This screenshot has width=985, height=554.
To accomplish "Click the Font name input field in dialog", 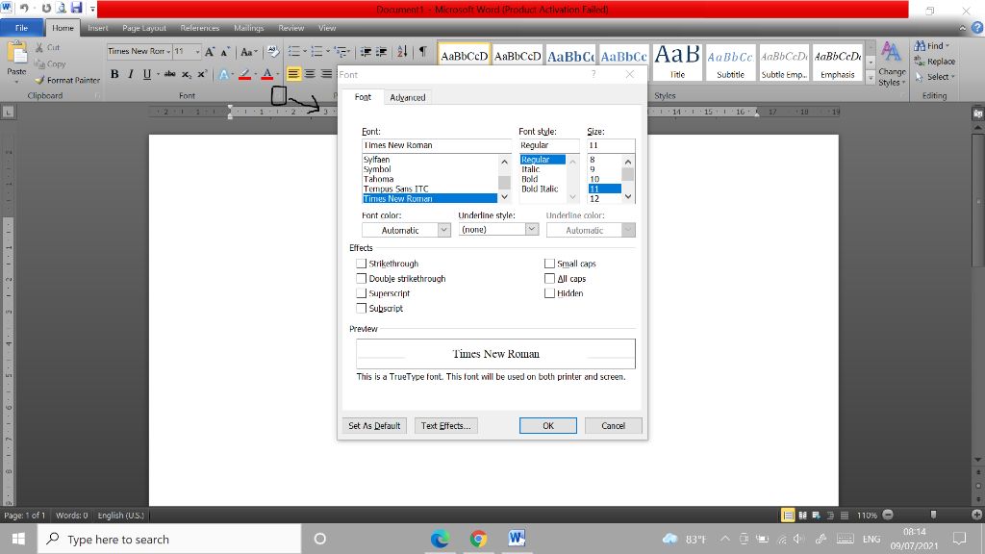I will click(x=437, y=145).
